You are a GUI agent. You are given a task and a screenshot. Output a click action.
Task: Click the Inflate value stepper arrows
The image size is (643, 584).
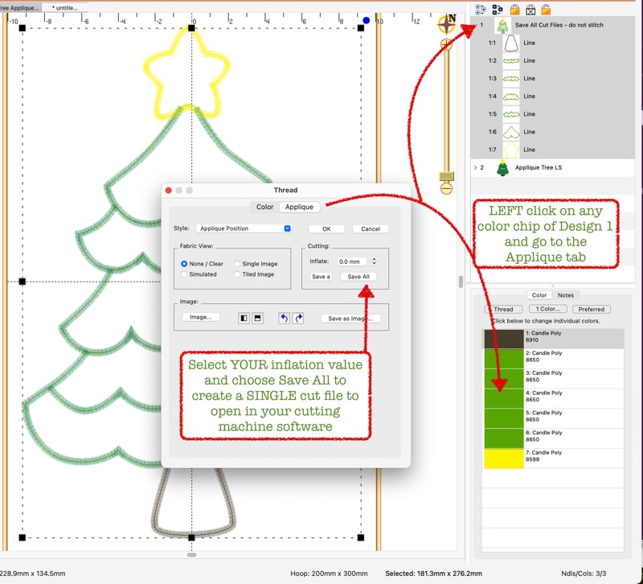374,261
